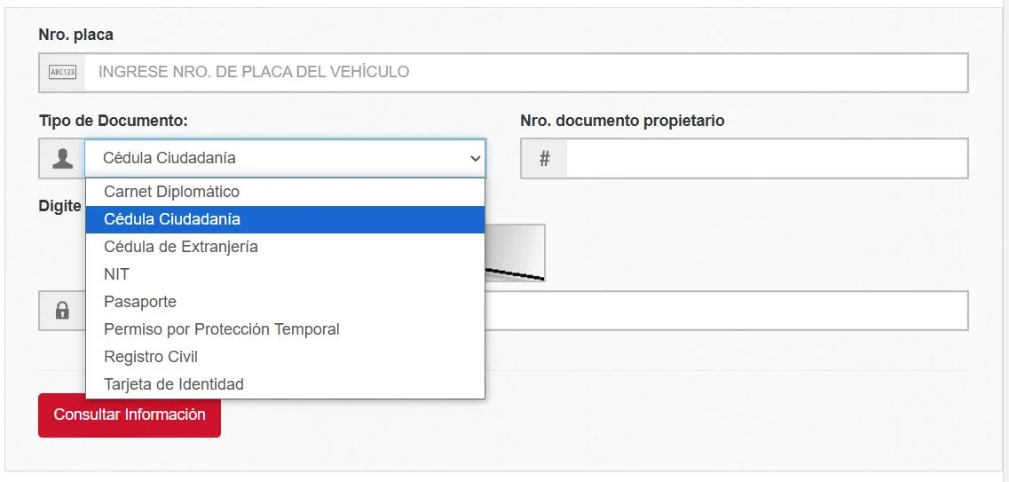
Task: Click the "Nro. documento propietario" label
Action: [x=622, y=121]
